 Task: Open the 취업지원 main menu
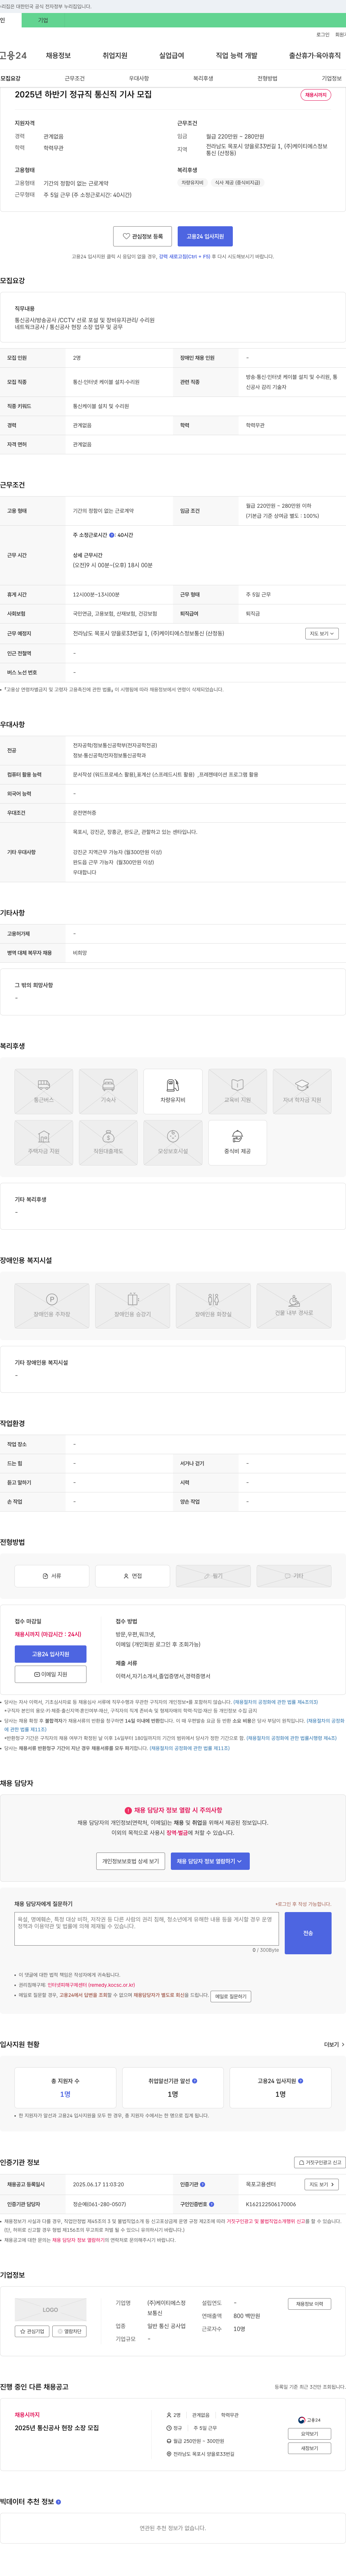pyautogui.click(x=115, y=56)
